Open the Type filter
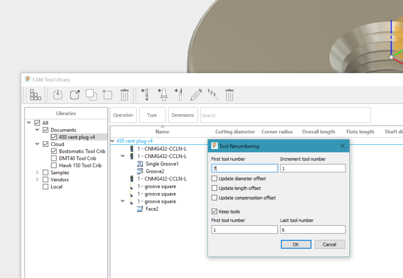403x278 pixels. 152,115
